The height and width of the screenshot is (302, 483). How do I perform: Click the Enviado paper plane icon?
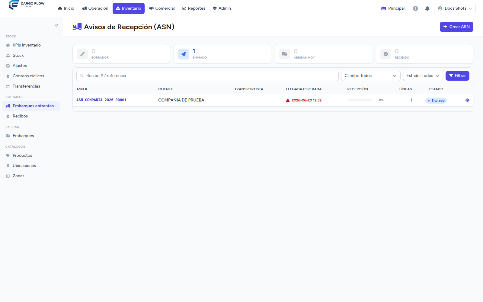[x=184, y=54]
